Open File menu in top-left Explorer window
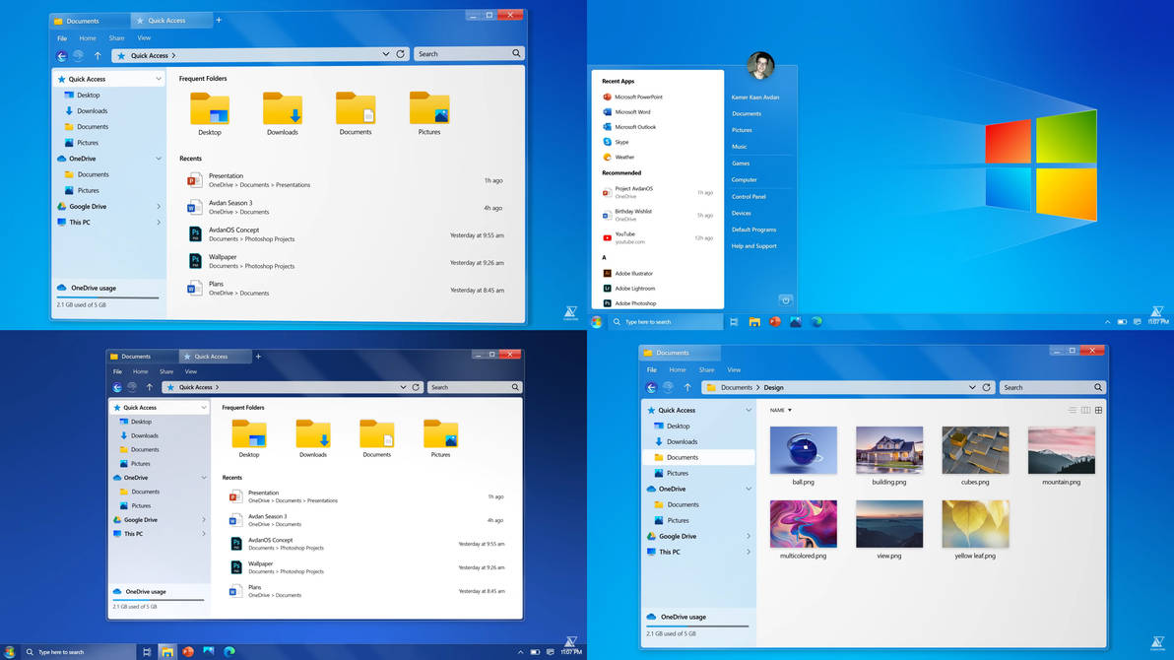 [x=62, y=38]
